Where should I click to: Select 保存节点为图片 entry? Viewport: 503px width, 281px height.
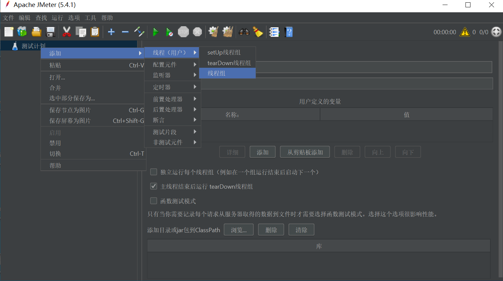click(93, 110)
